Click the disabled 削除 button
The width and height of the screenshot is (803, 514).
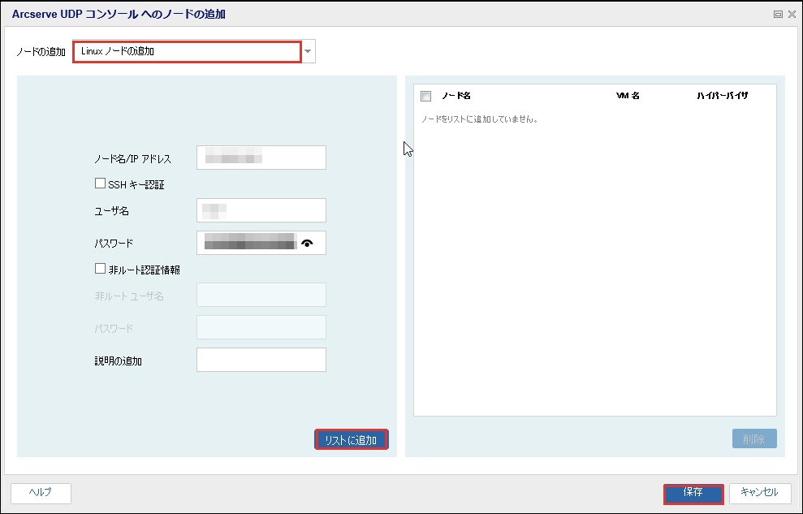754,438
